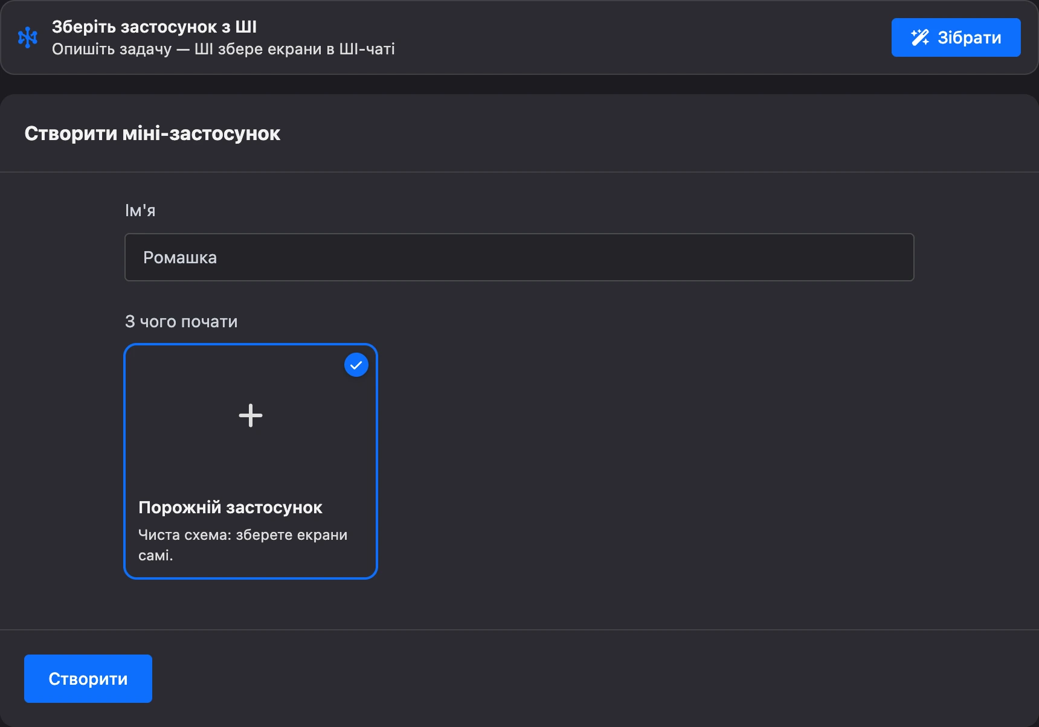Click the magic wand icon on Зібрати
The image size is (1039, 727).
point(920,37)
